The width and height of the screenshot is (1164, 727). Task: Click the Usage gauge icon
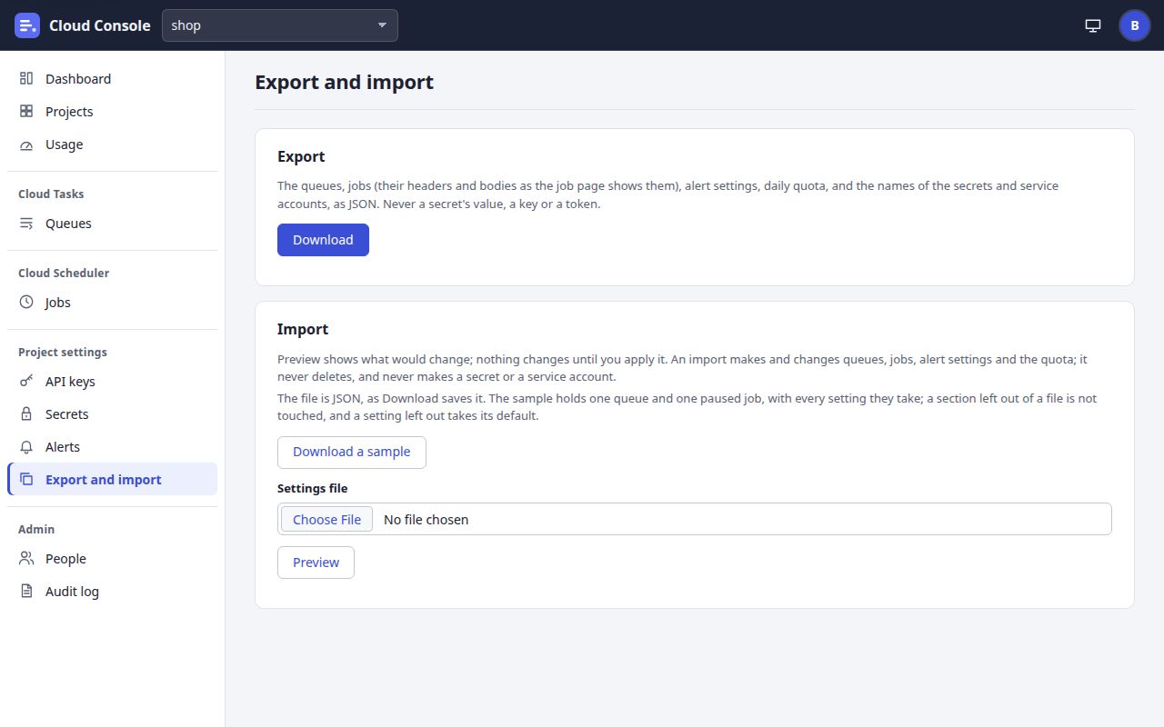(26, 144)
